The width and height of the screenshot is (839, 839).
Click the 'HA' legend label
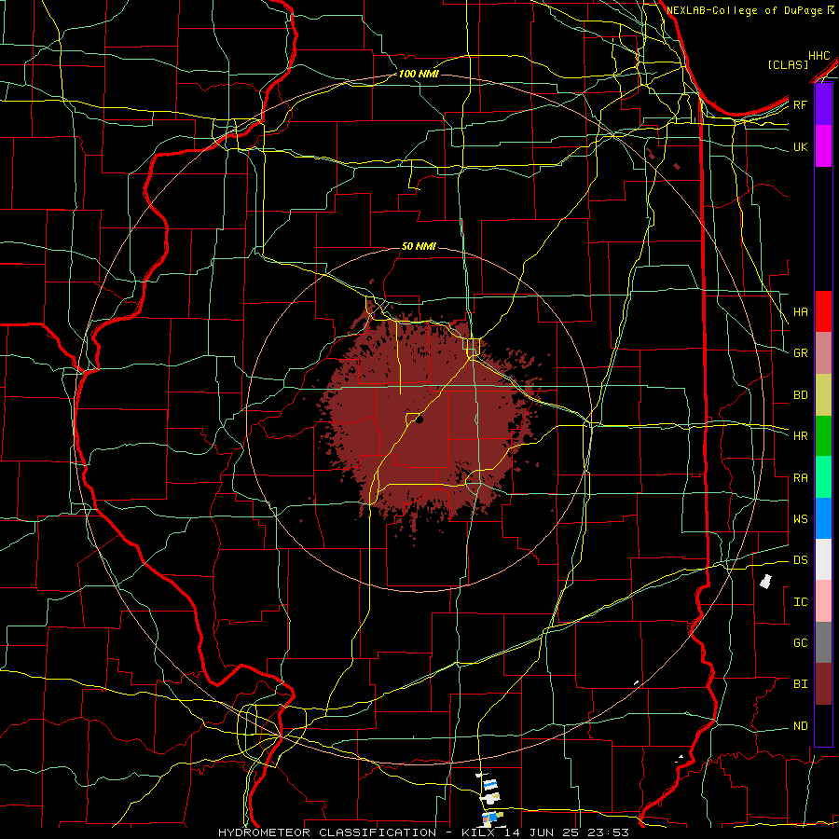[801, 312]
